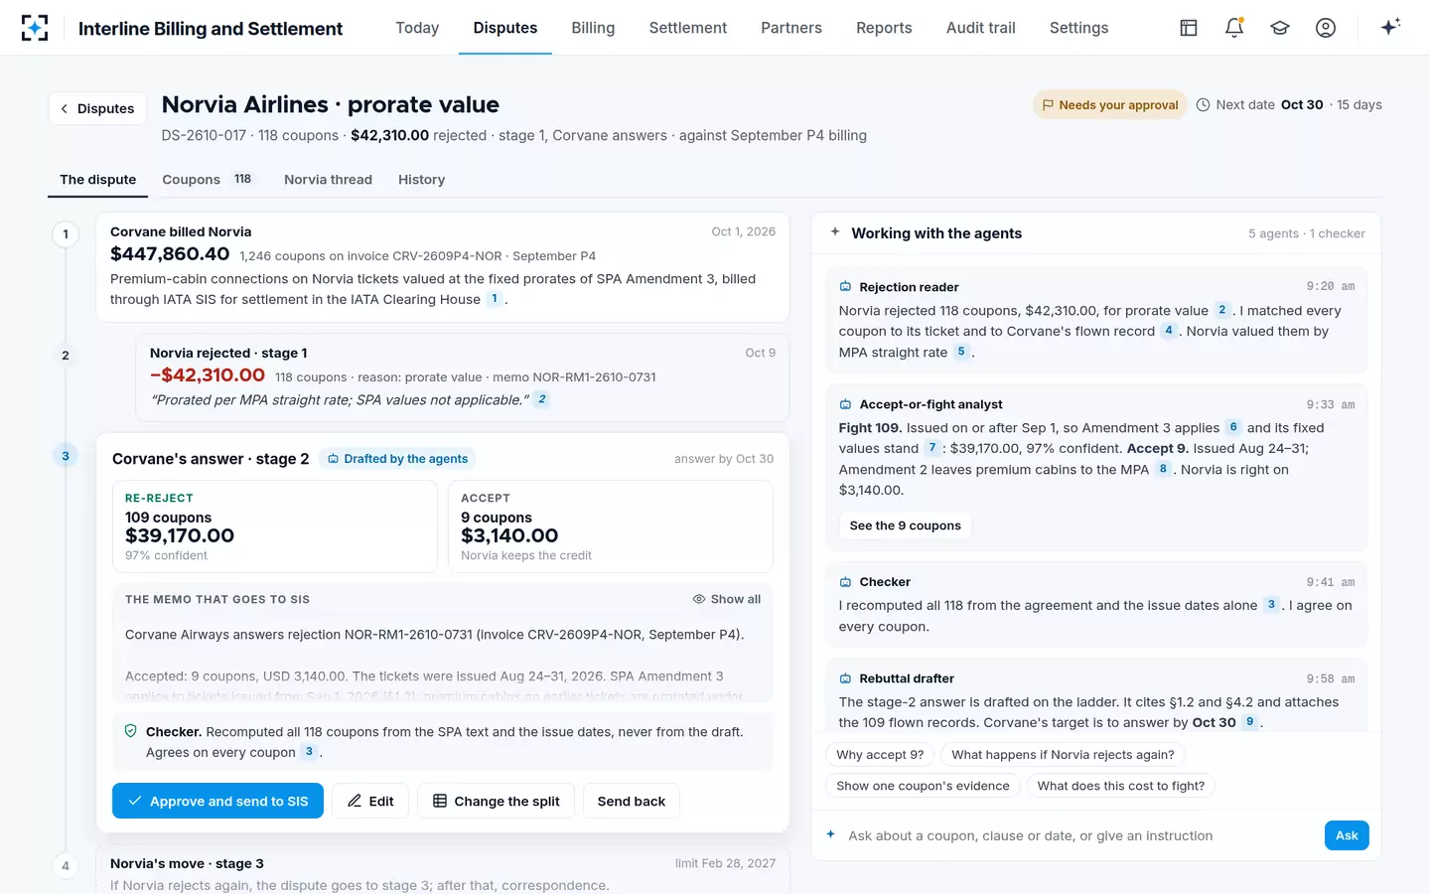The image size is (1430, 894).
Task: Click reference 5 after MPA straight rate
Action: pyautogui.click(x=961, y=352)
